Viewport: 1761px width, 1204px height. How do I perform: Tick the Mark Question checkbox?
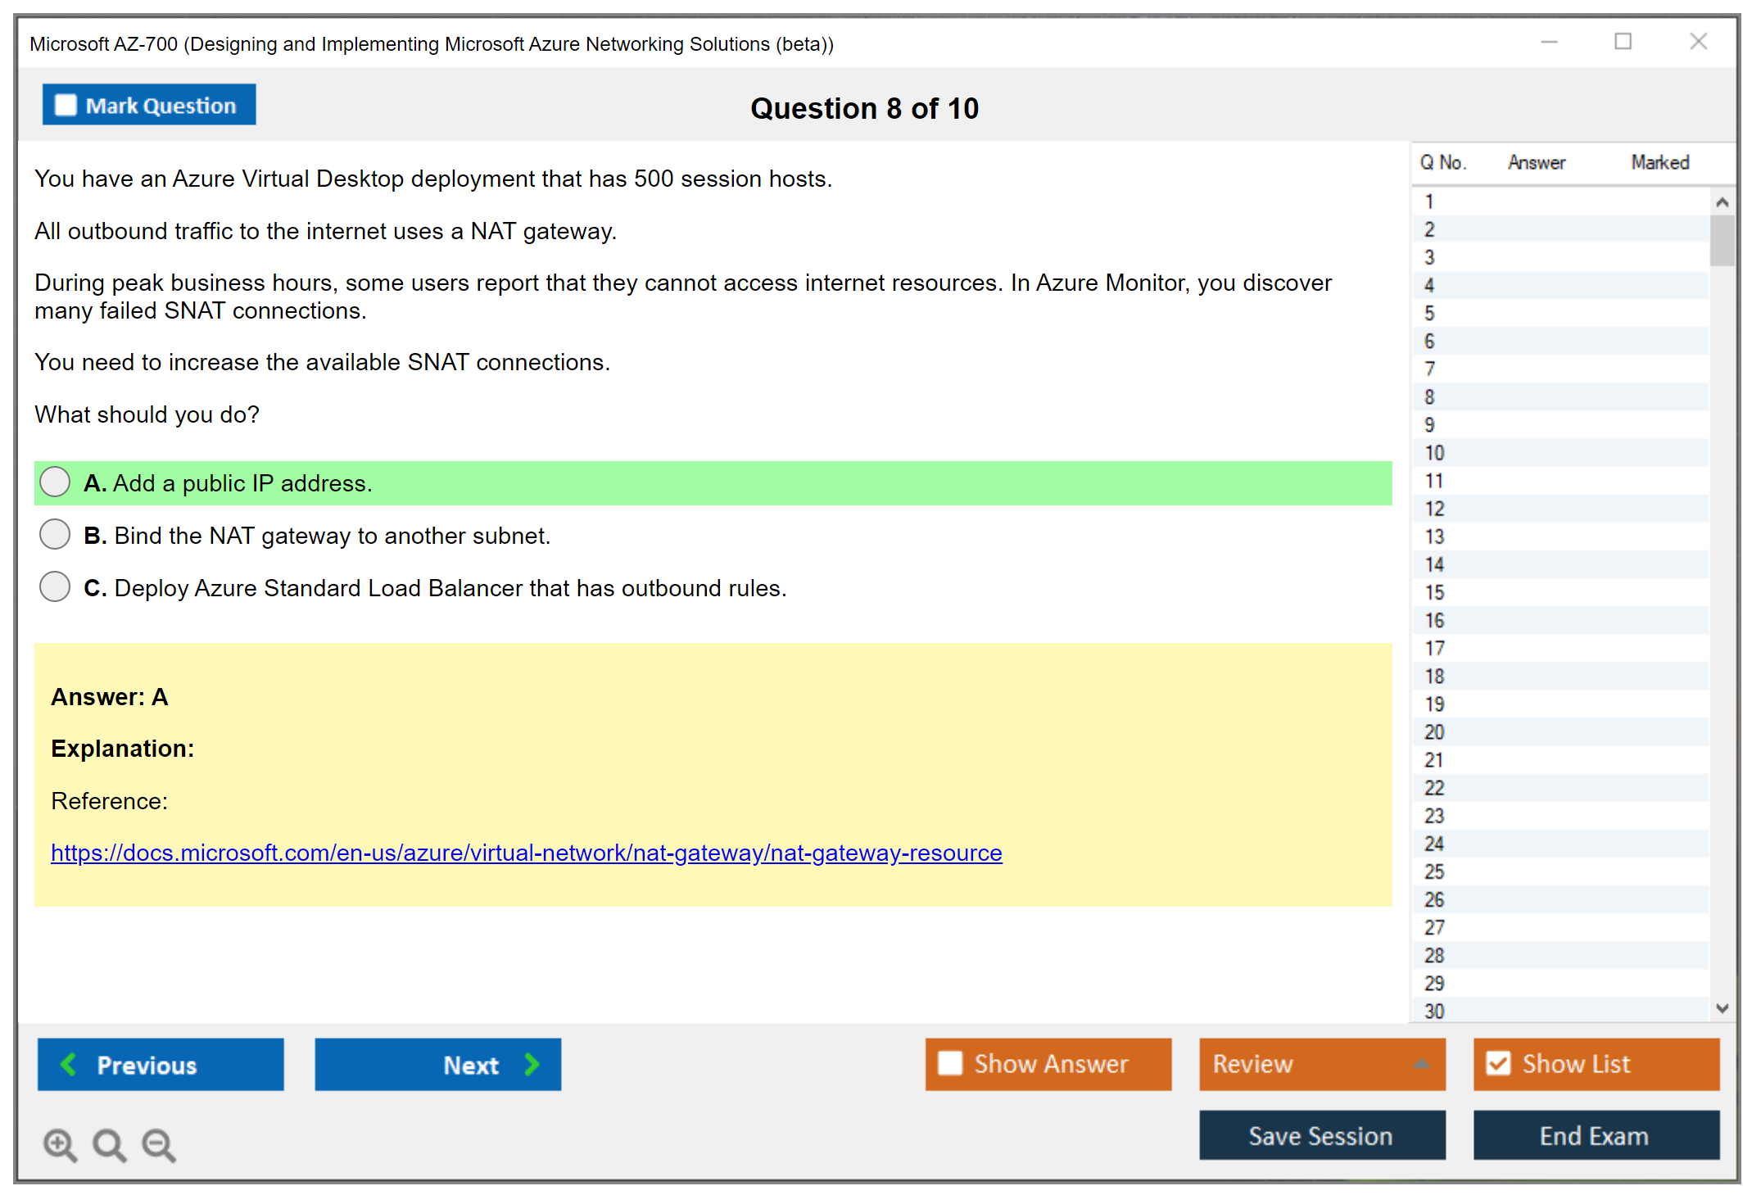(66, 106)
